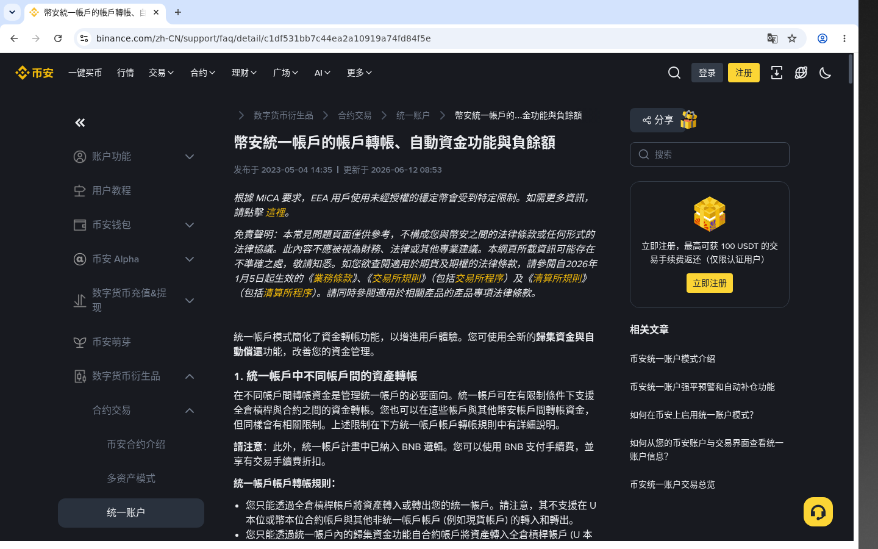Image resolution: width=878 pixels, height=549 pixels.
Task: Open the Chrome profile icon
Action: tap(823, 38)
